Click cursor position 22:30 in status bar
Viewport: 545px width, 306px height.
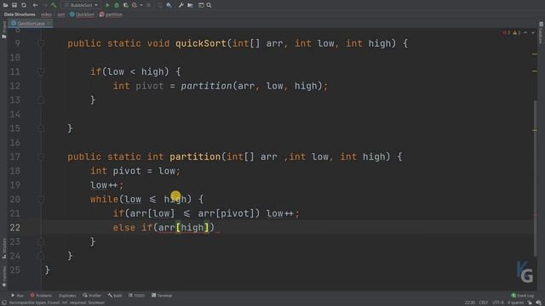pos(469,303)
